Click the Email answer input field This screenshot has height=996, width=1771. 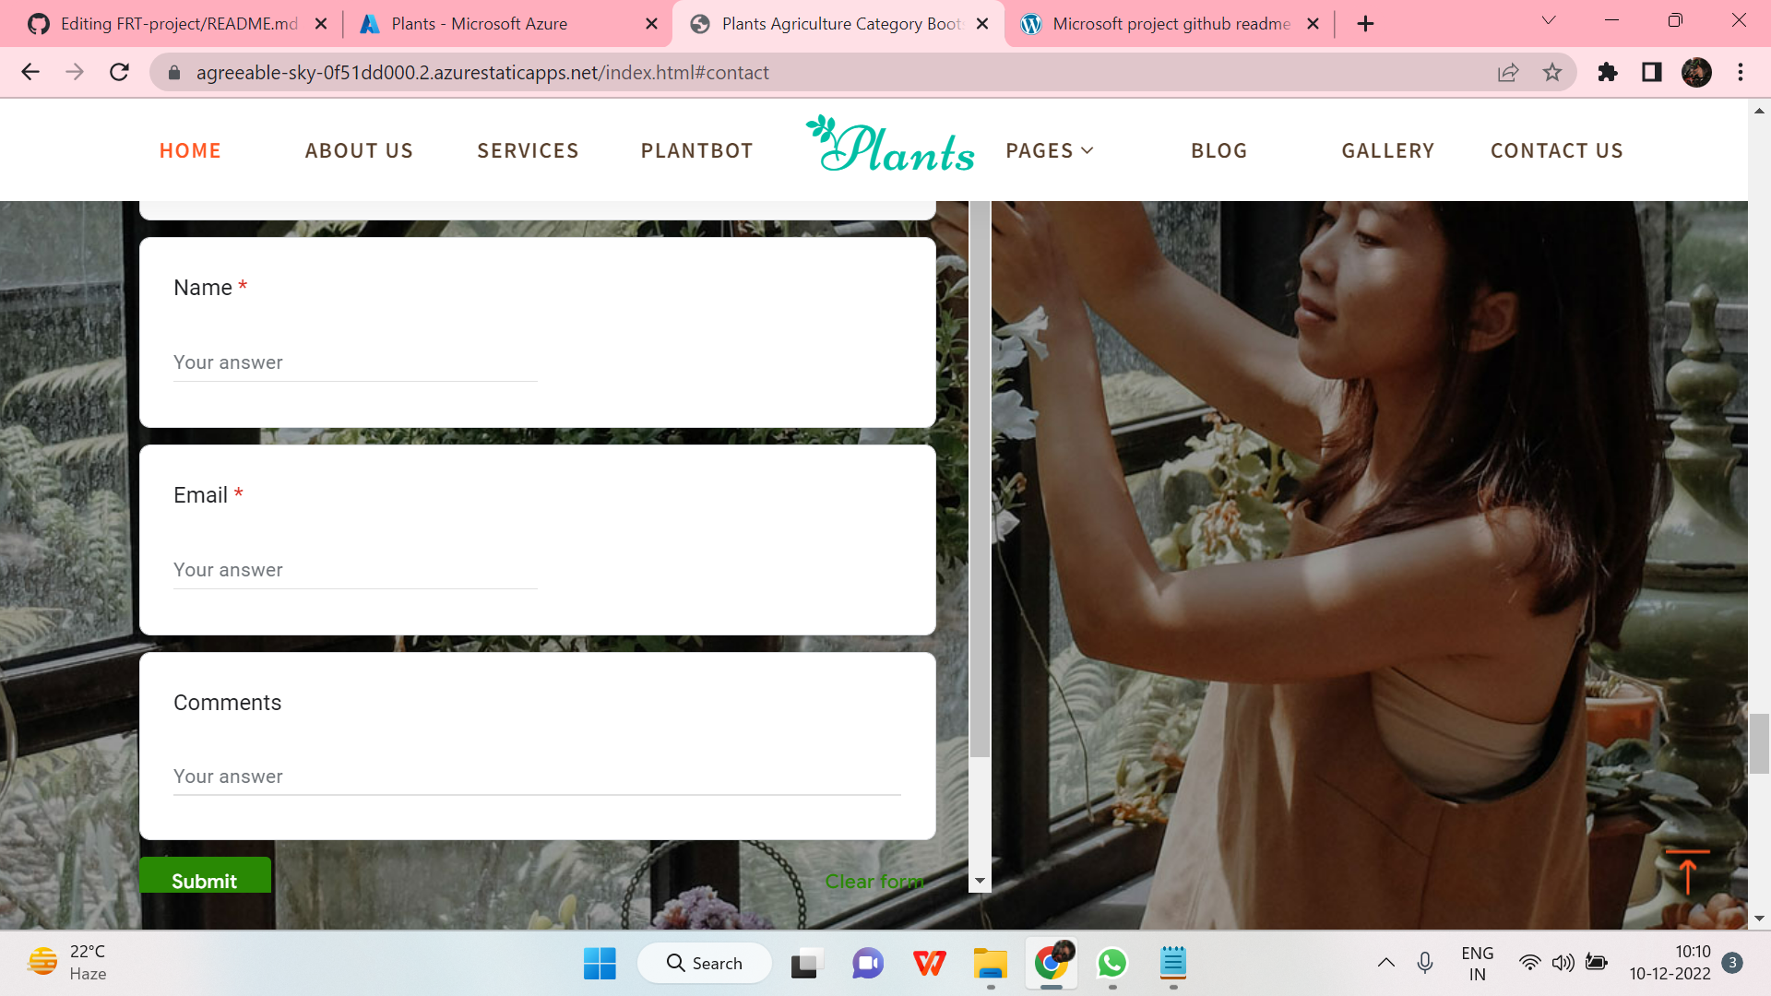pos(355,570)
